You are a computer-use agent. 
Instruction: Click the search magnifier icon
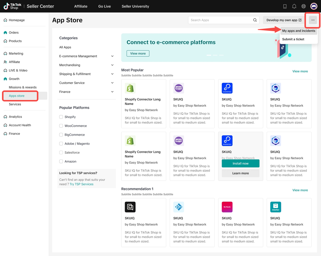pyautogui.click(x=255, y=20)
